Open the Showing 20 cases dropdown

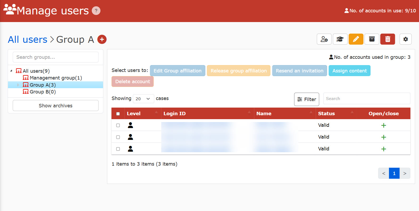click(143, 99)
